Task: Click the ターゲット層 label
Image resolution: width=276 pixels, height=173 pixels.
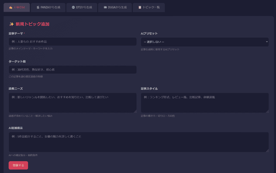Action: point(17,62)
